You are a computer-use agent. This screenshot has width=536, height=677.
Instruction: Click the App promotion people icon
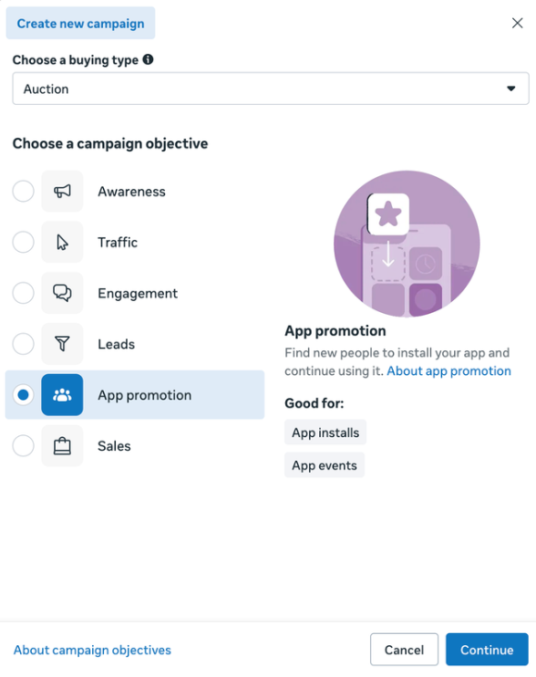click(62, 395)
